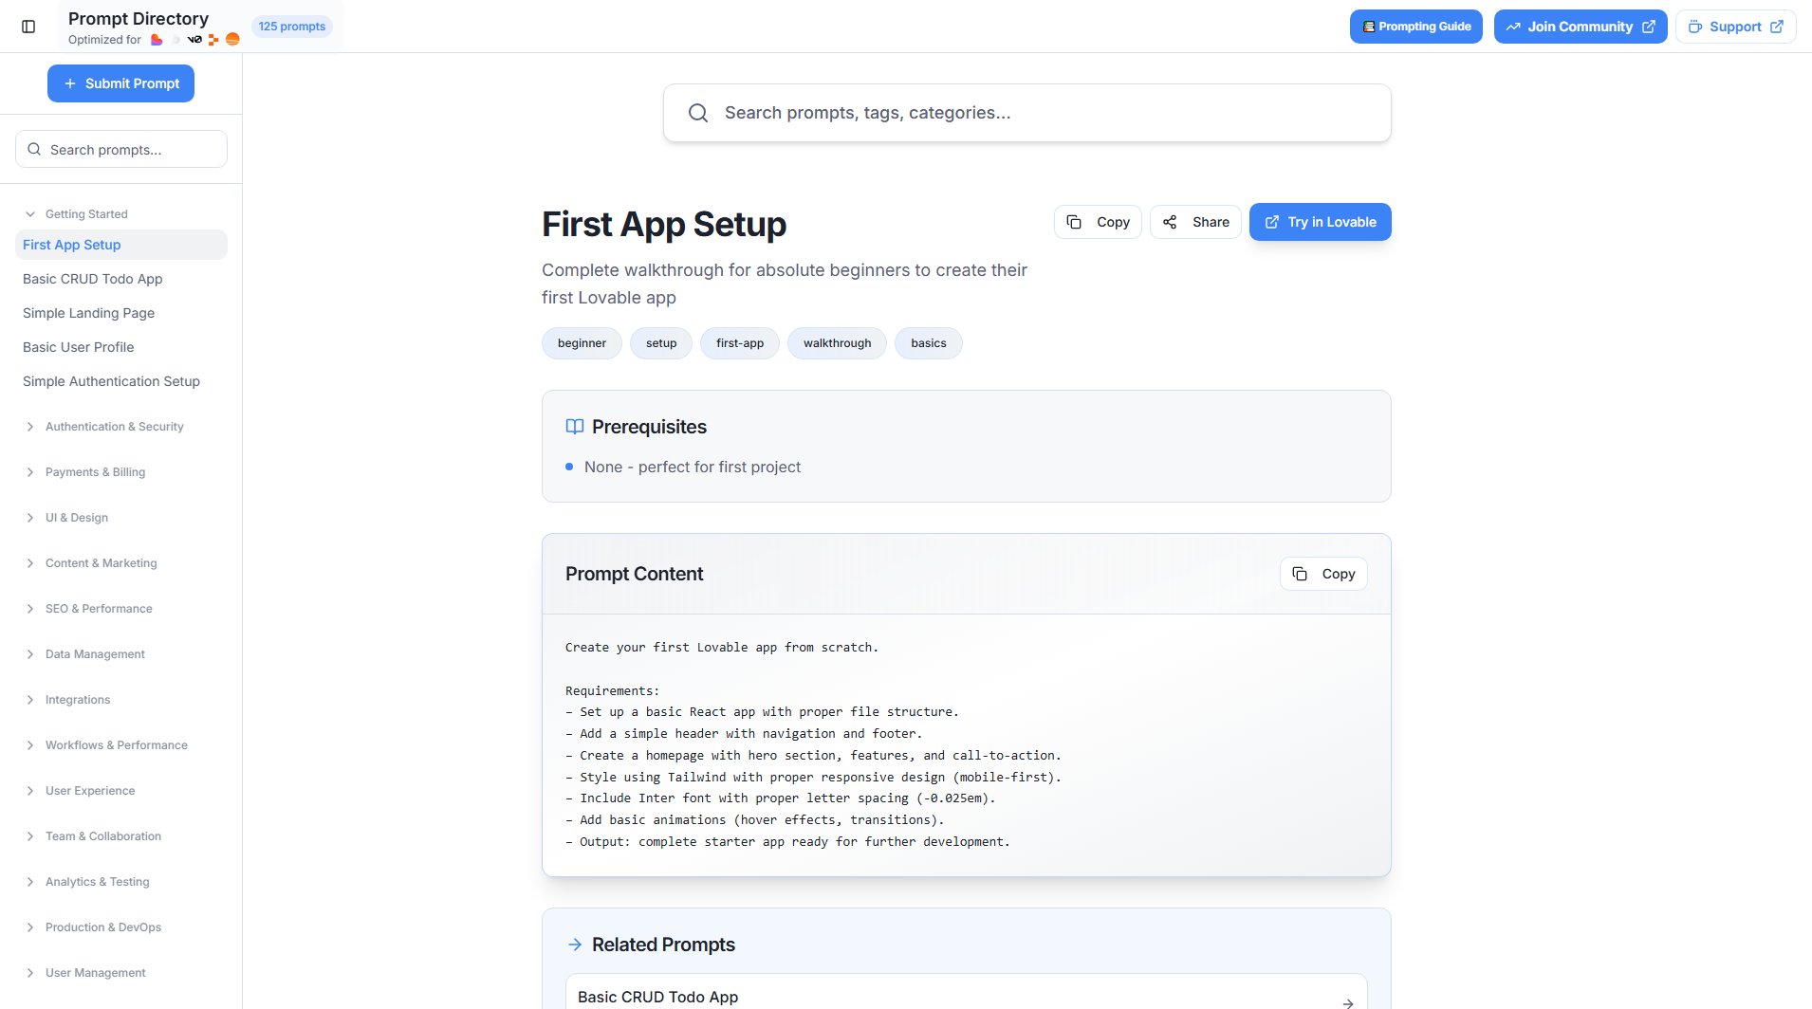Click the Prerequisites book icon
This screenshot has height=1009, width=1812.
pyautogui.click(x=575, y=427)
